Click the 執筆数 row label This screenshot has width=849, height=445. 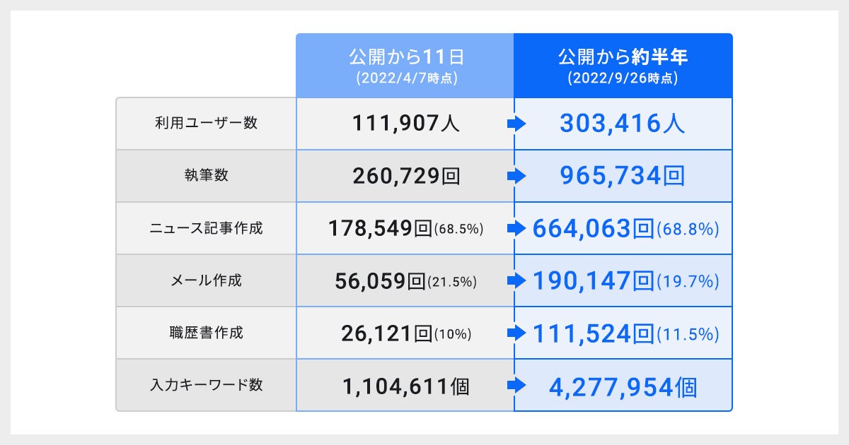coord(206,176)
